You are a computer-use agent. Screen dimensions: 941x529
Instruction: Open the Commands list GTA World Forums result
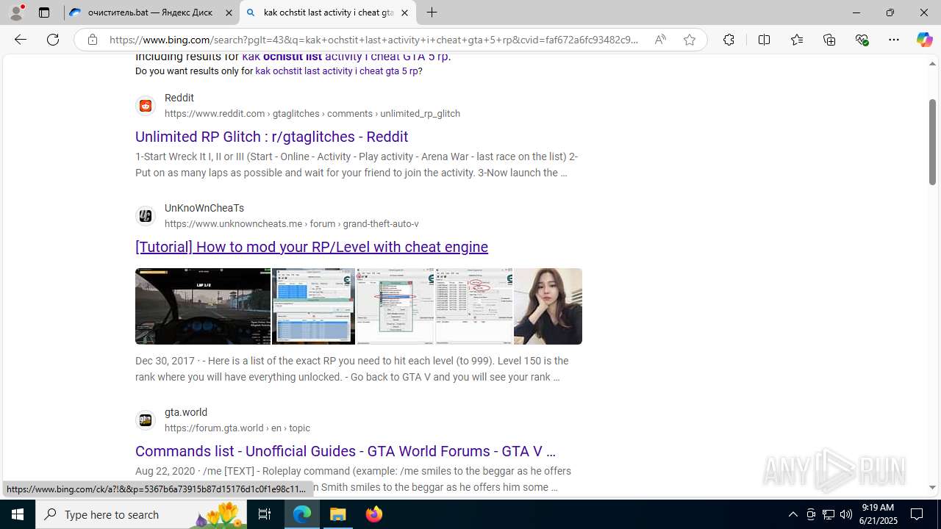(346, 451)
